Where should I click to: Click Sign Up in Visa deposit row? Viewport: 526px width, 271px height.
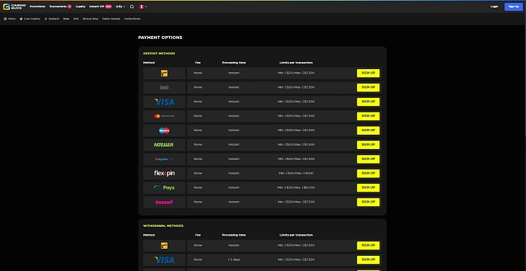(368, 102)
